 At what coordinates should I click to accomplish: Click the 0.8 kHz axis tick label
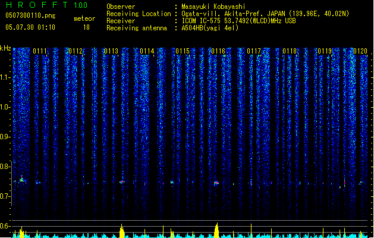click(x=5, y=167)
